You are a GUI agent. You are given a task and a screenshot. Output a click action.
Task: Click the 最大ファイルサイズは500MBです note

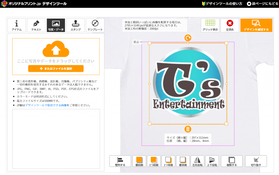click(x=38, y=101)
